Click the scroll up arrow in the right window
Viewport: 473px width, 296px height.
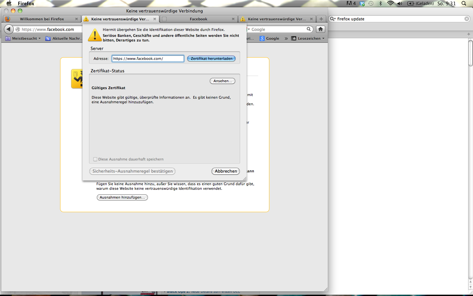click(x=470, y=282)
